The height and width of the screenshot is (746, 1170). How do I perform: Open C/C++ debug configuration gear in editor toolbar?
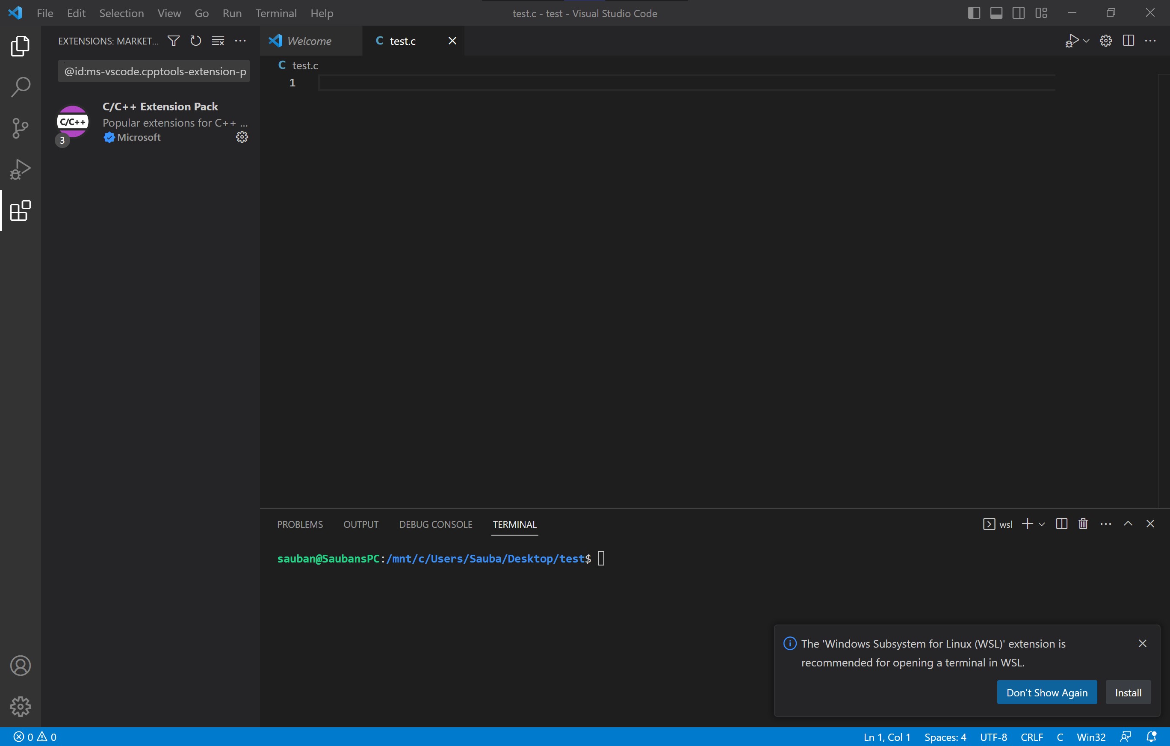tap(1106, 41)
